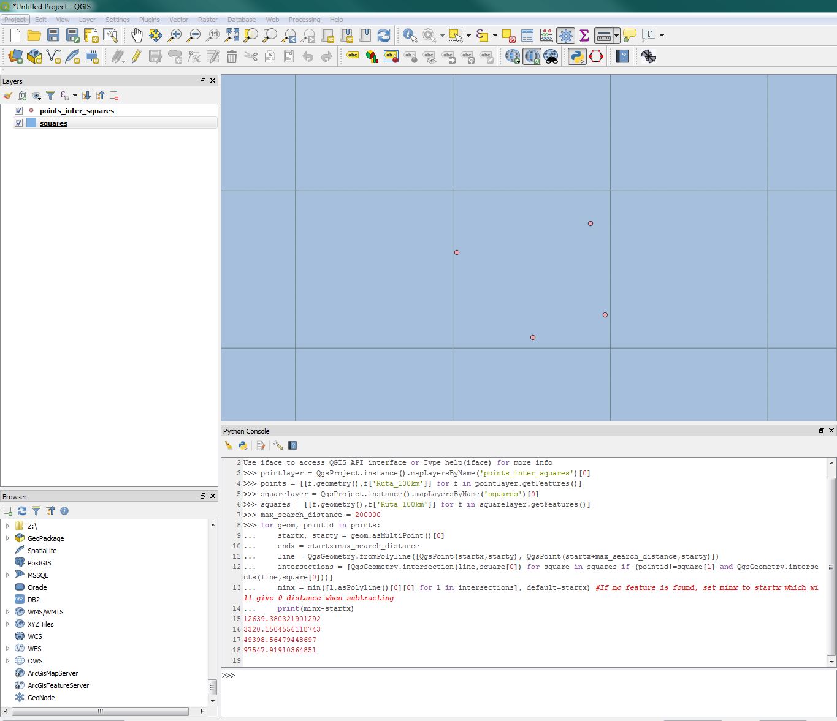This screenshot has width=837, height=721.
Task: Open console options wrench icon
Action: pos(278,445)
